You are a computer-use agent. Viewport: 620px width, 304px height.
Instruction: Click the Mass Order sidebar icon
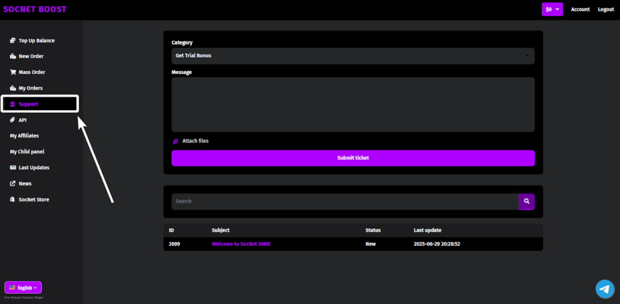pos(13,72)
